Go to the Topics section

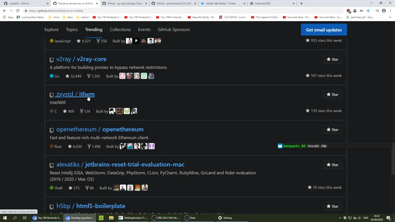[72, 29]
